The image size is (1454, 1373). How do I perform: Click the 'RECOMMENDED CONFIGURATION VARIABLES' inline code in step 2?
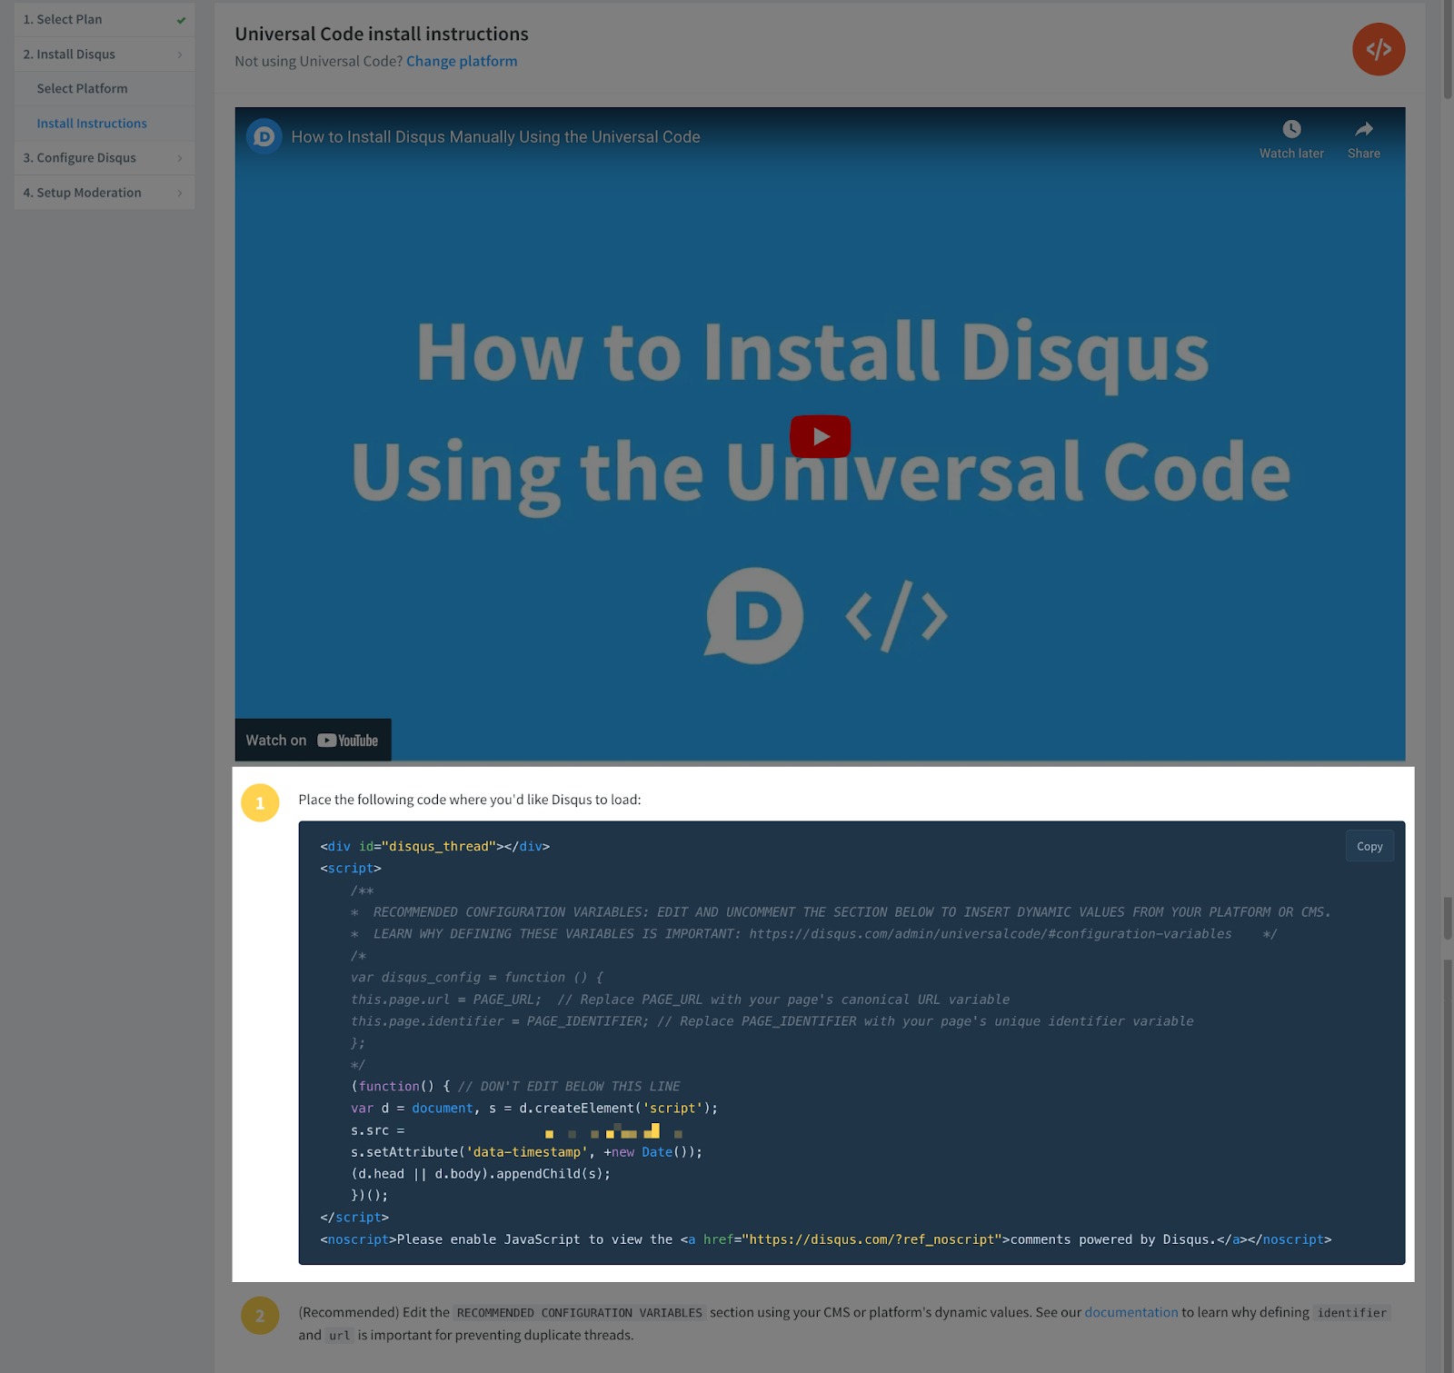[580, 1313]
